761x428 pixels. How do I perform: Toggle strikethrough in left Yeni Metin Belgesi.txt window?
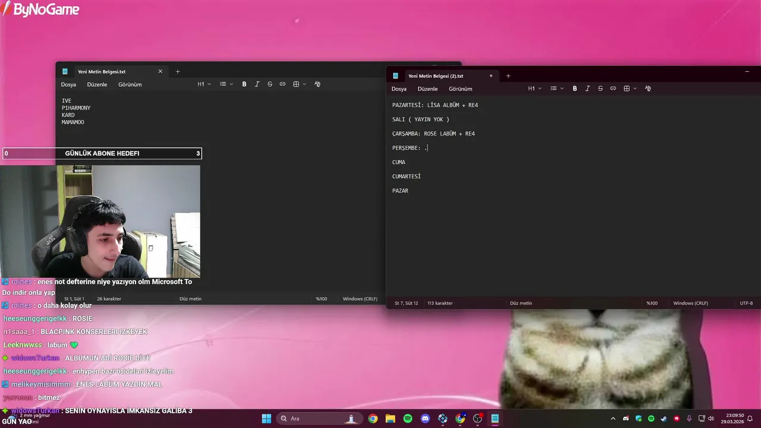point(270,84)
